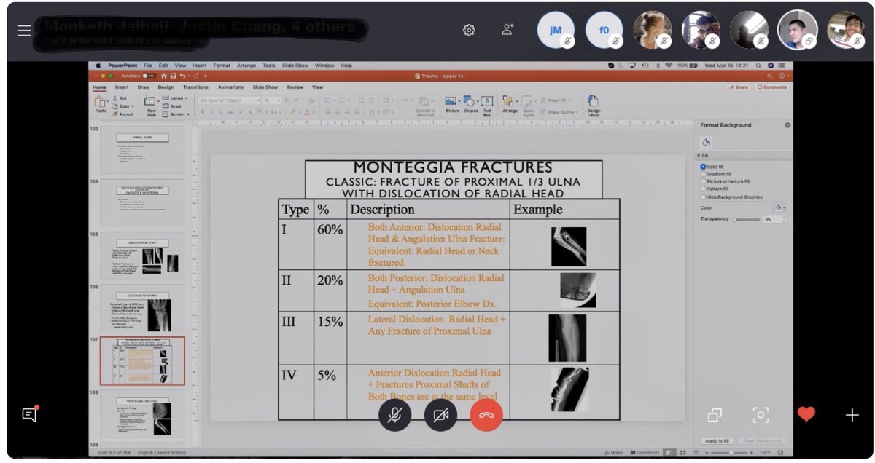The width and height of the screenshot is (875, 463).
Task: Click the Save icon in title bar
Action: point(173,76)
